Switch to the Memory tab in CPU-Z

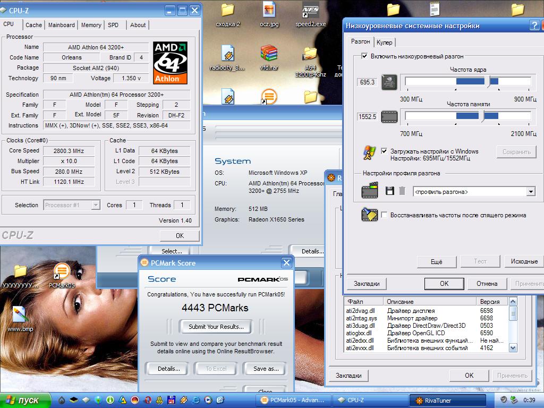click(91, 25)
